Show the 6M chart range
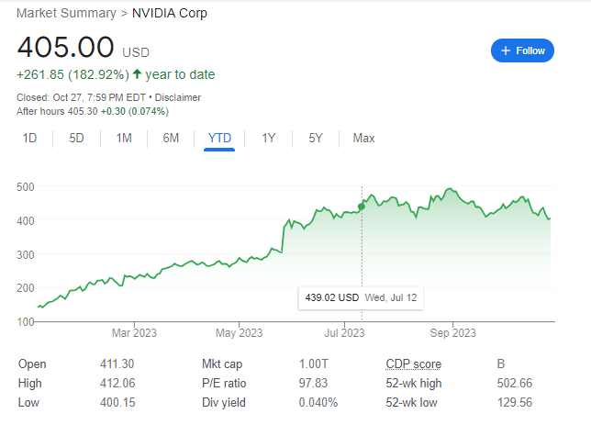 coord(171,139)
